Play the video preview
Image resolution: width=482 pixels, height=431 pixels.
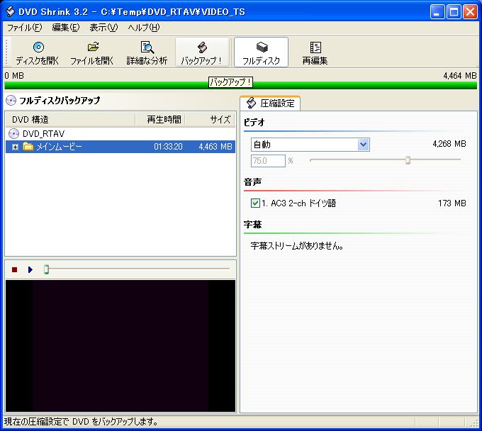(30, 269)
